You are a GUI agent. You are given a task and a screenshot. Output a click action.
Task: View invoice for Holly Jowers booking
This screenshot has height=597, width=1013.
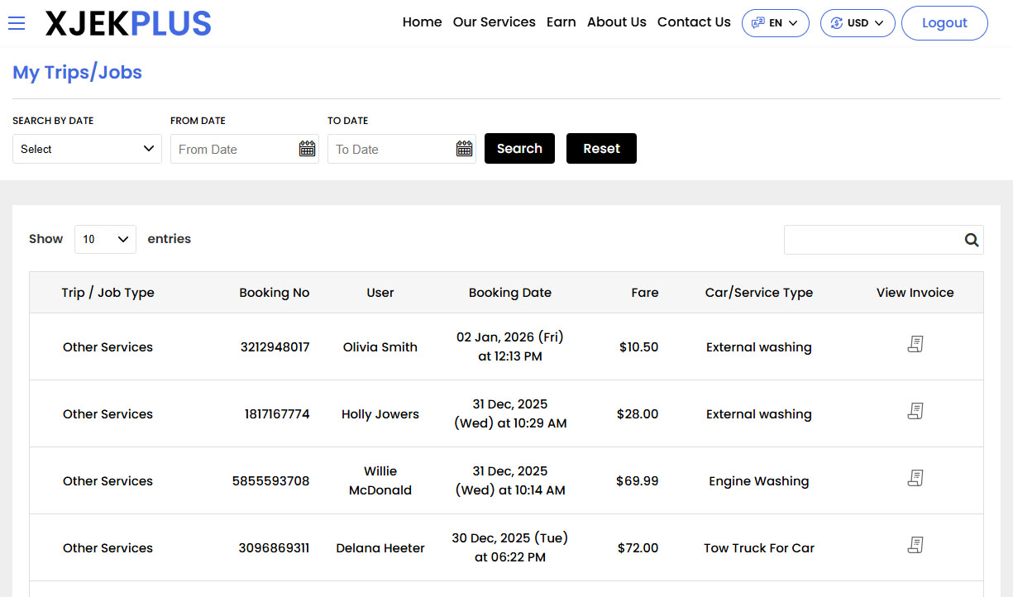[915, 412]
